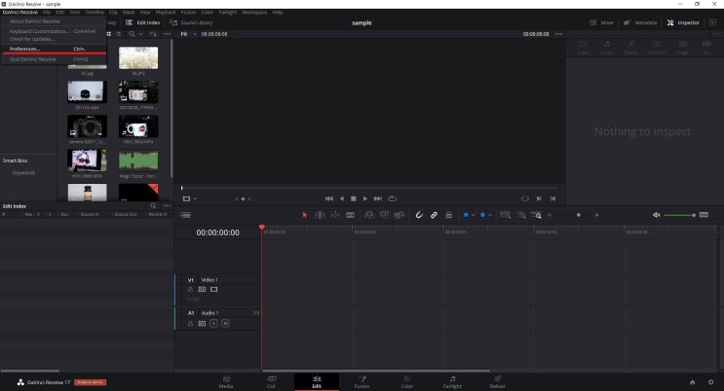The width and height of the screenshot is (724, 391).
Task: Toggle Linked Selection chain icon
Action: [434, 215]
